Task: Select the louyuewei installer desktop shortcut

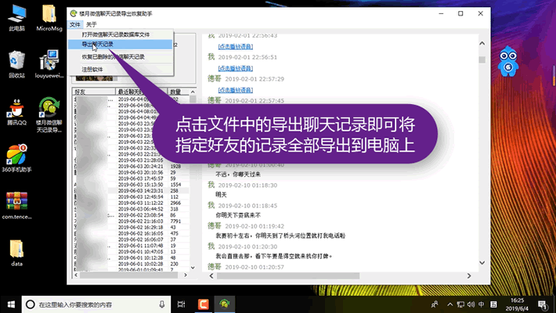Action: 49,64
